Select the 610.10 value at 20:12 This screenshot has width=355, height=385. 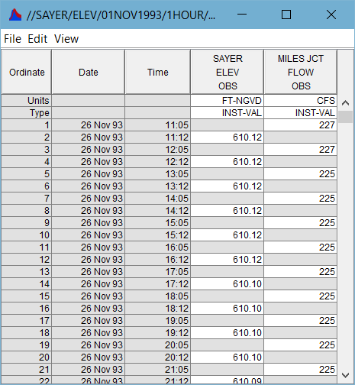coord(228,357)
